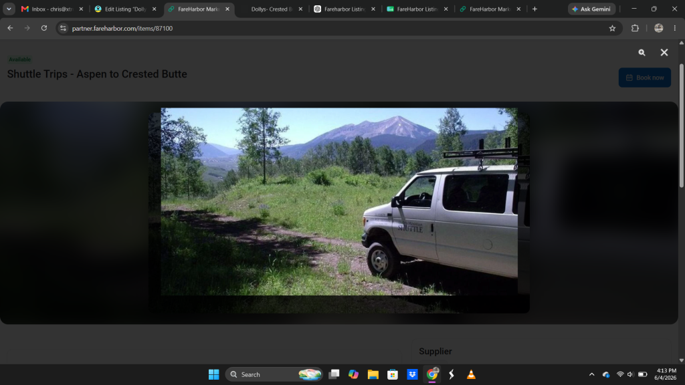Switch to the Dollys- Crested Butte tab
This screenshot has height=385, width=685.
[272, 9]
